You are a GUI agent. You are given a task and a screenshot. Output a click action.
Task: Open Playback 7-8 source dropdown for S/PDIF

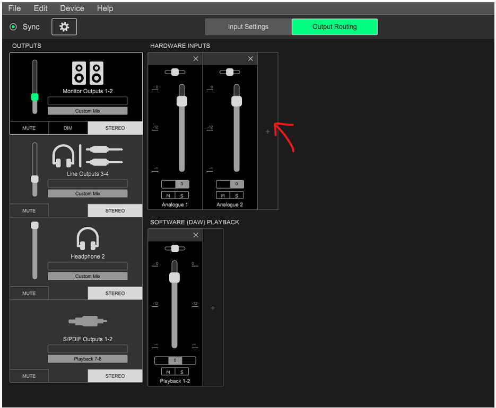(x=88, y=359)
